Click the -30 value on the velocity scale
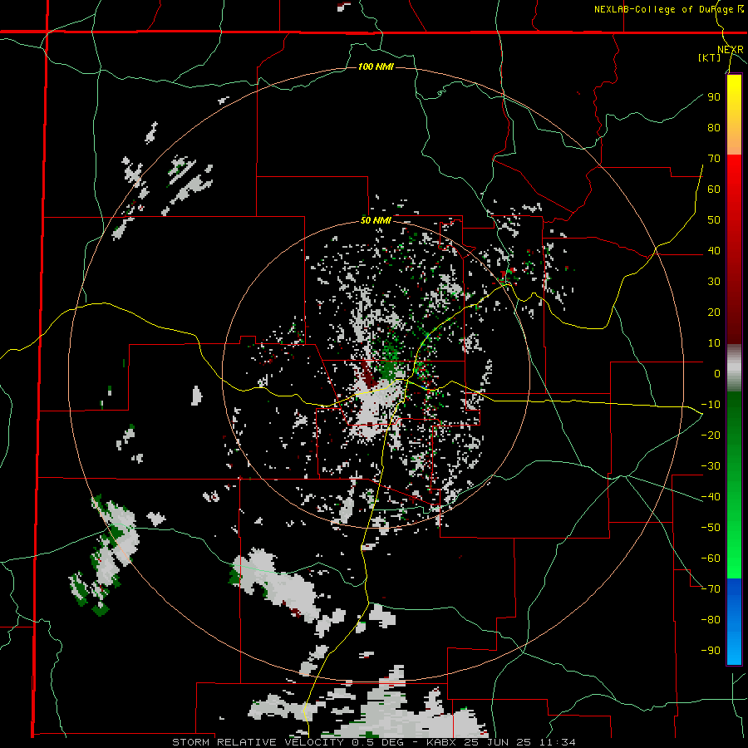The height and width of the screenshot is (748, 748). click(x=711, y=466)
